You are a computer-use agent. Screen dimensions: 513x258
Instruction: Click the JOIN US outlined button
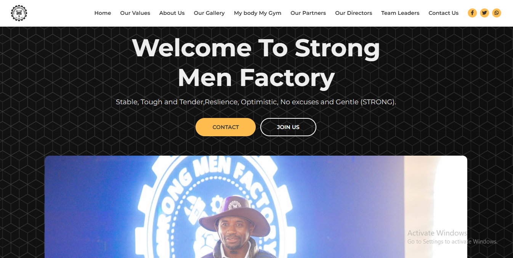pyautogui.click(x=288, y=127)
